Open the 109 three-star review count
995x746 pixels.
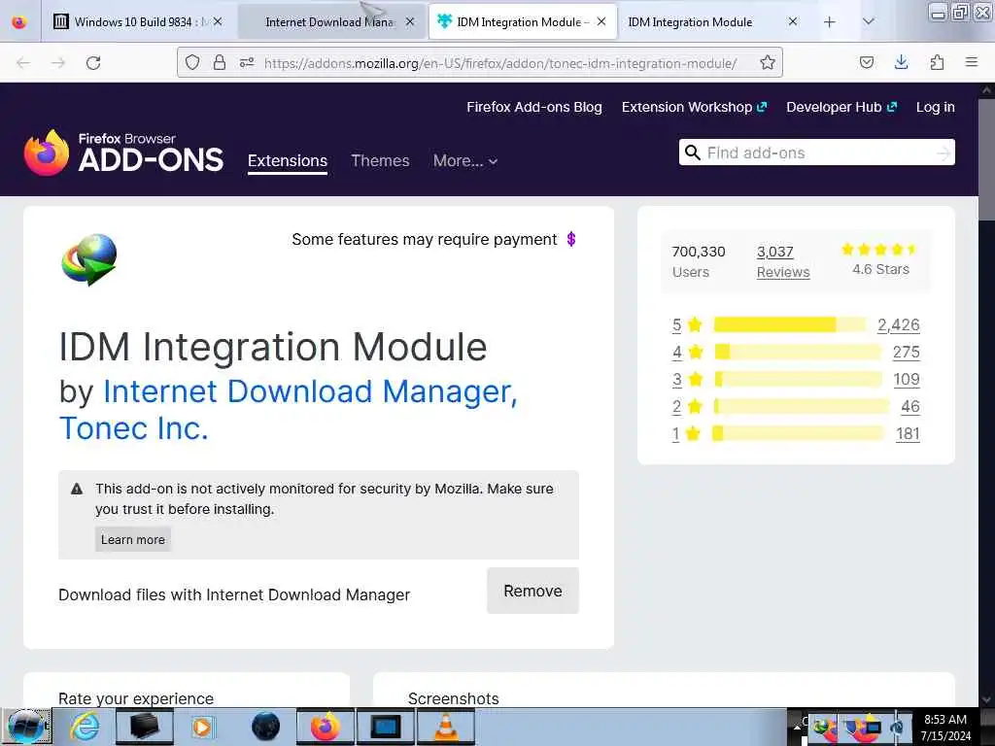907,380
